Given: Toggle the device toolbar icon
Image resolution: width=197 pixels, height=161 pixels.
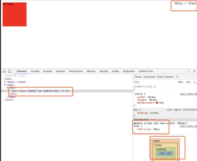Looking at the screenshot, I should pos(10,71).
